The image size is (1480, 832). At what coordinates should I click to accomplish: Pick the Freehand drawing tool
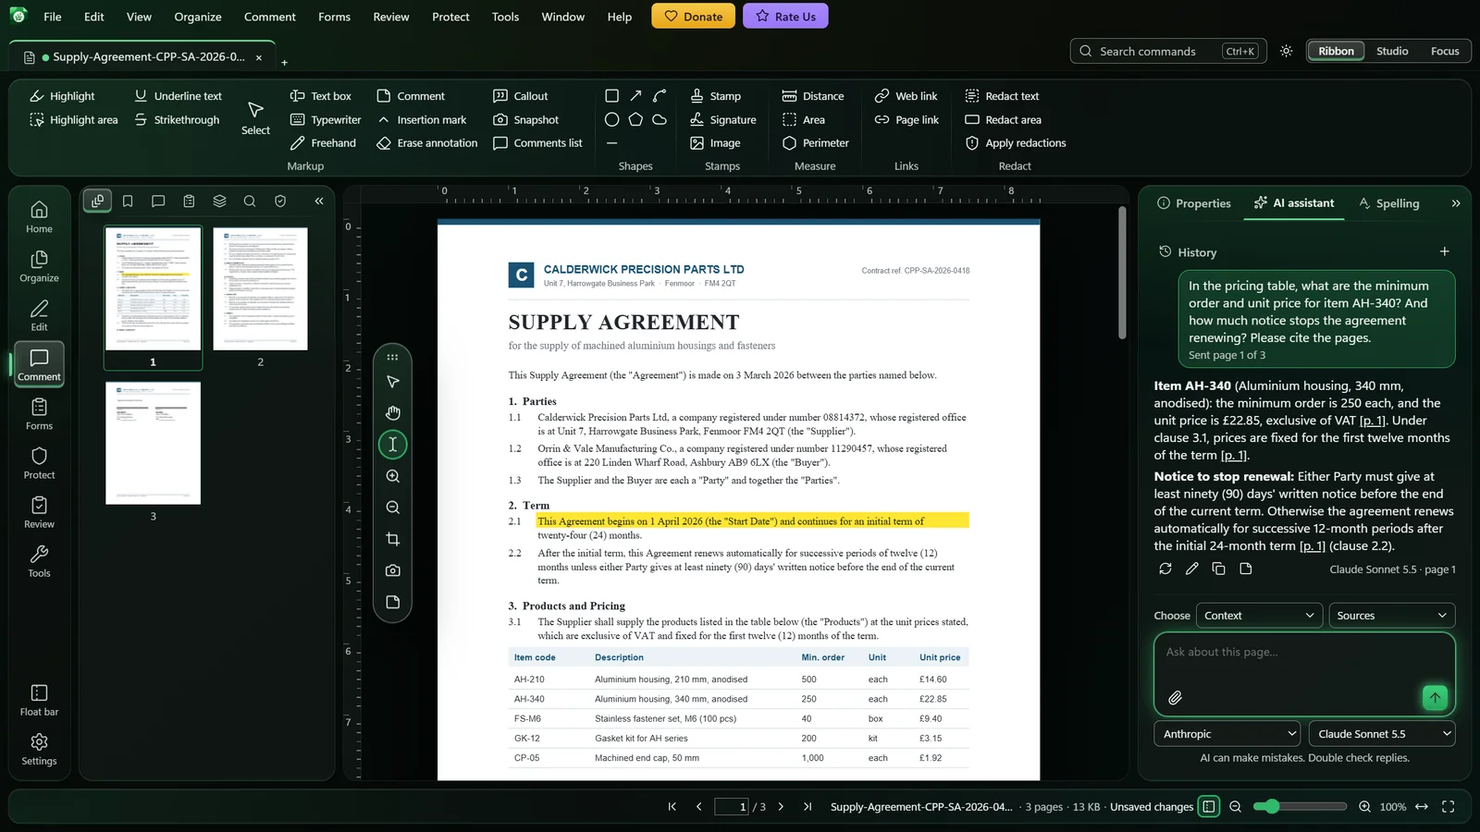[323, 143]
